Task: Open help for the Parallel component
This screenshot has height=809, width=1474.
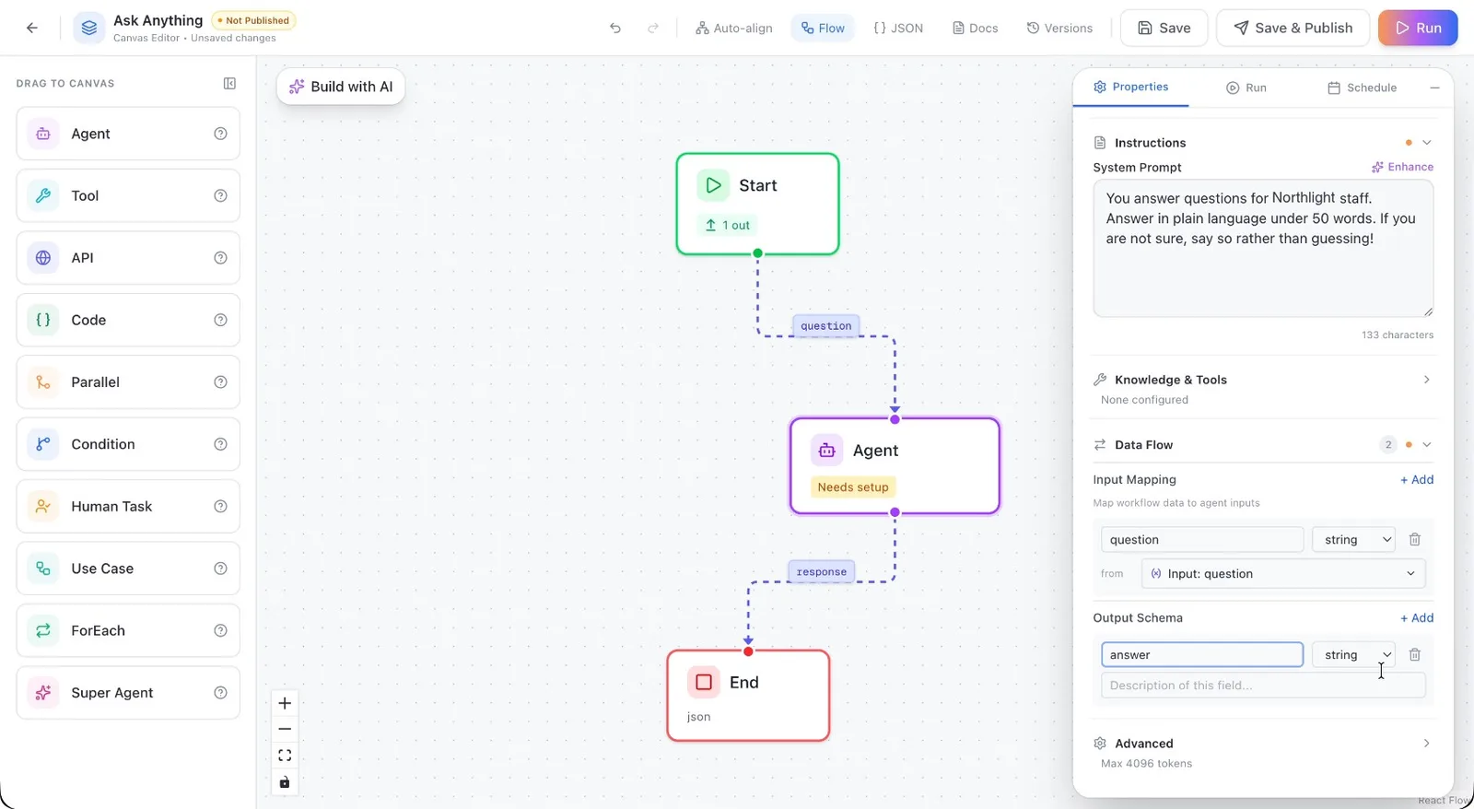Action: (x=220, y=382)
